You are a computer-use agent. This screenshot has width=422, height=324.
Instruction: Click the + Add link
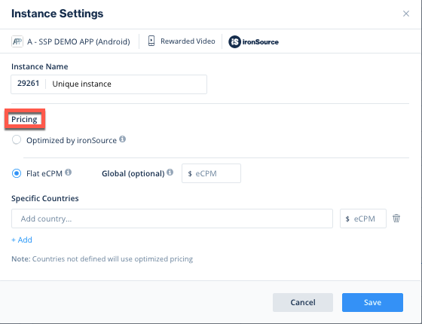[x=22, y=240]
